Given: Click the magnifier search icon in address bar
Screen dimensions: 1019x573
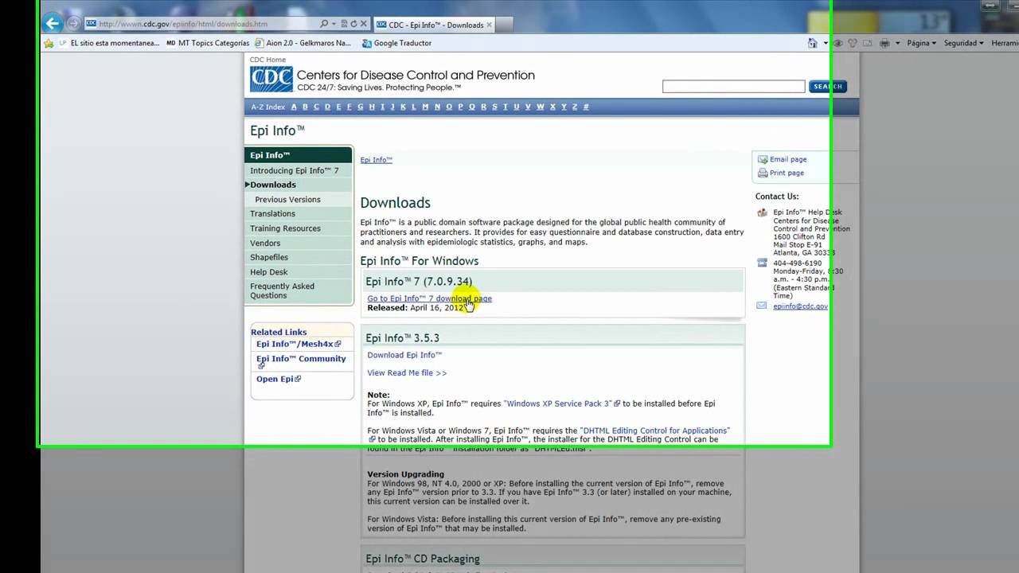Looking at the screenshot, I should 324,24.
